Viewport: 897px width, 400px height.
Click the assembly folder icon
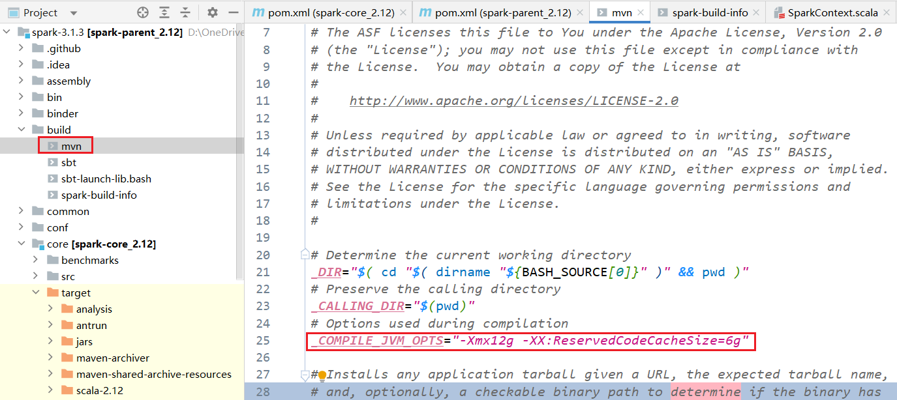(x=37, y=81)
